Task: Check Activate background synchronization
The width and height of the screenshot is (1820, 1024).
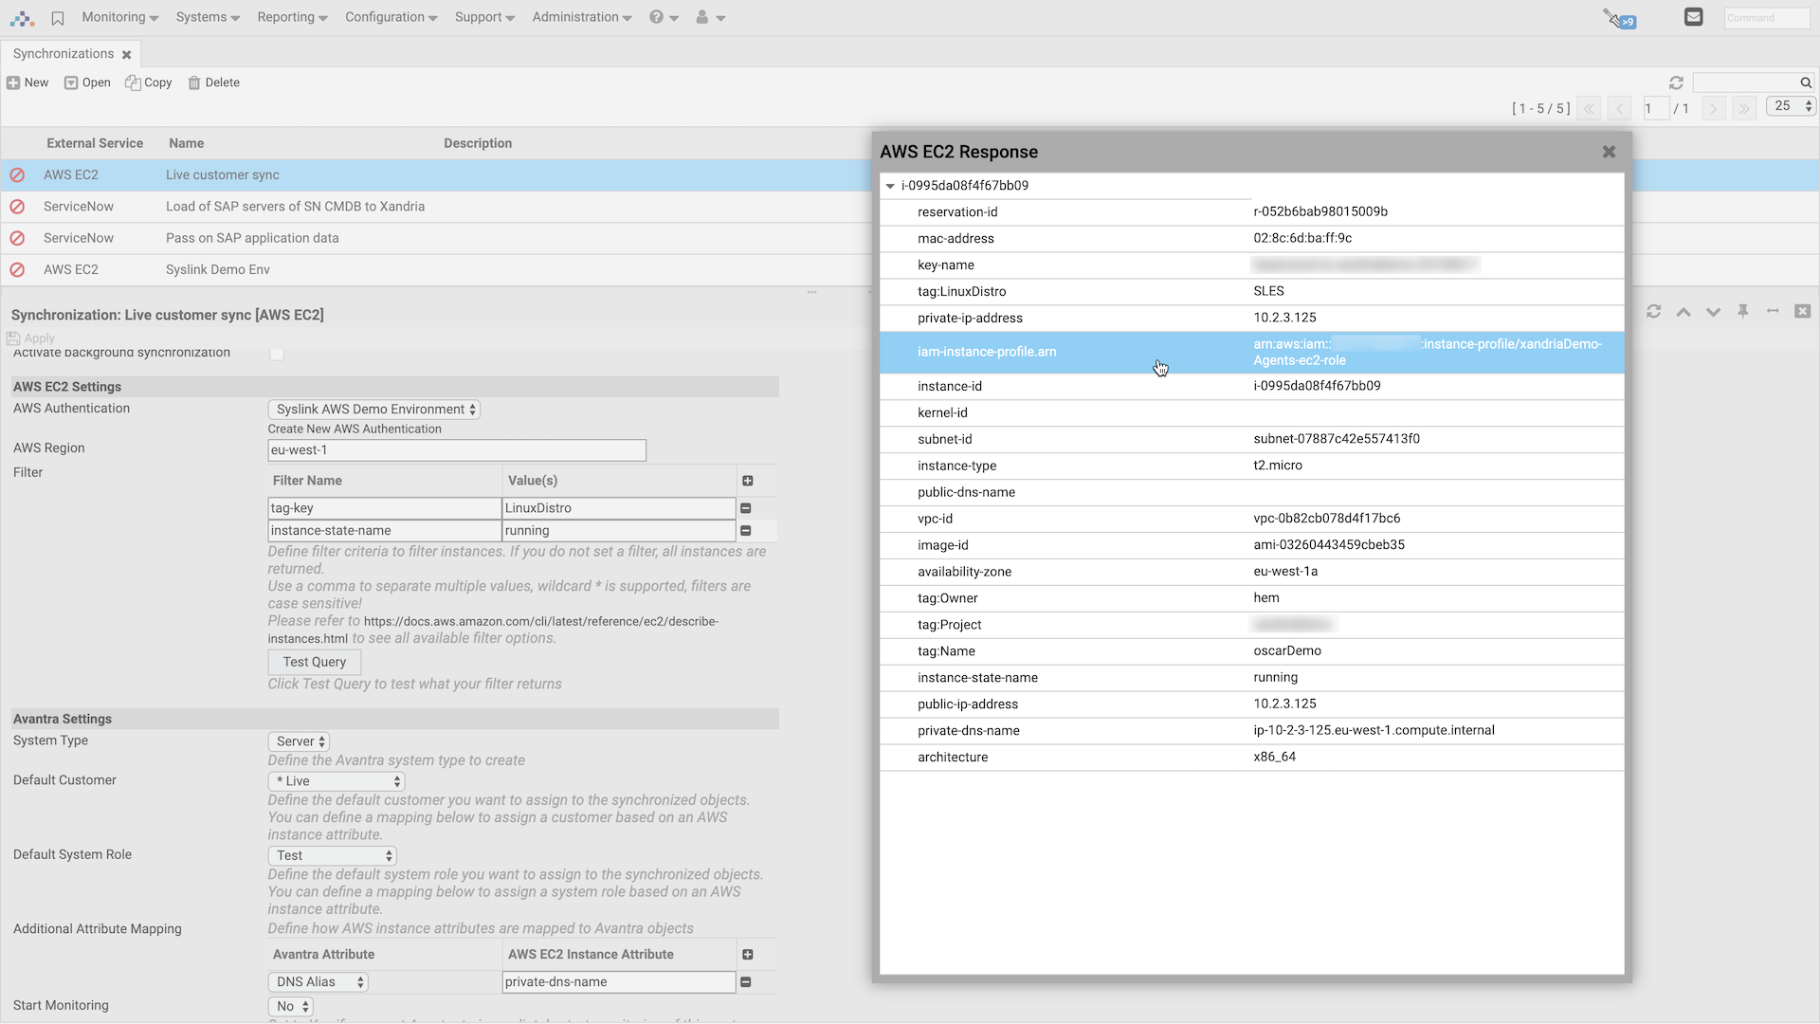Action: click(x=277, y=354)
